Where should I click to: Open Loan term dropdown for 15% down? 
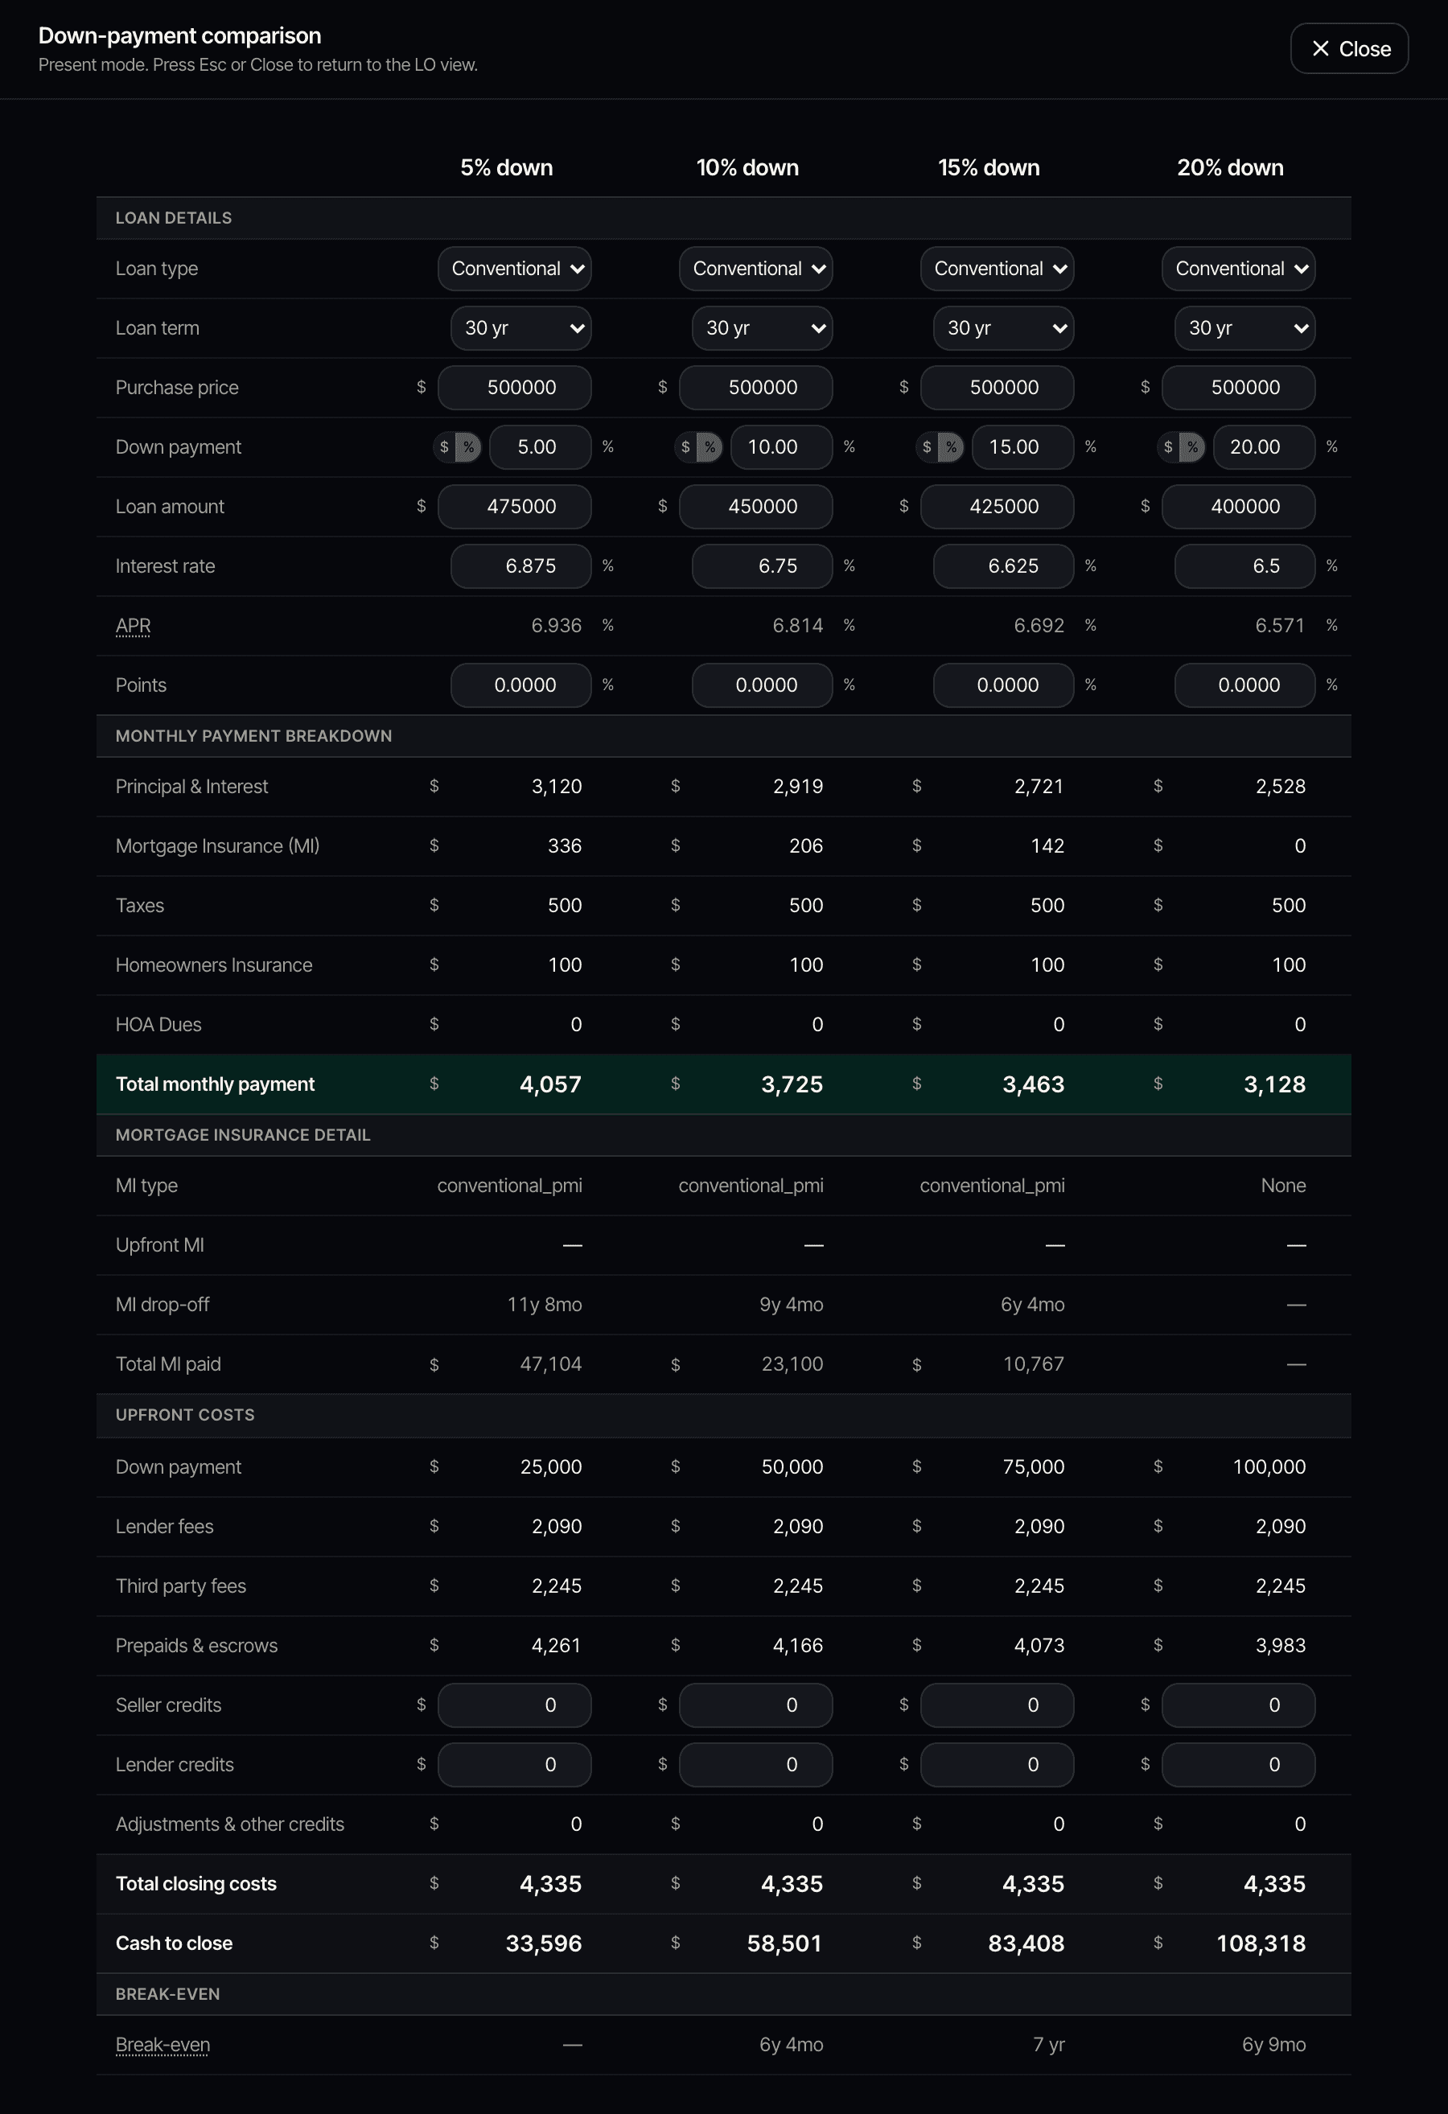pyautogui.click(x=1003, y=328)
